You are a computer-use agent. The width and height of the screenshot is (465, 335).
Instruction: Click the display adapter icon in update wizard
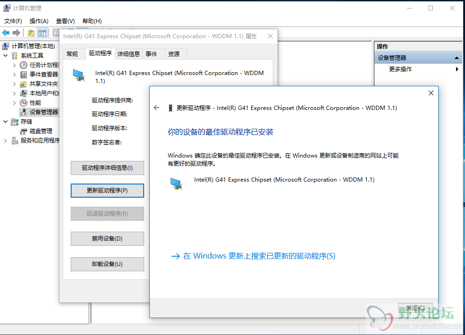[x=177, y=184]
